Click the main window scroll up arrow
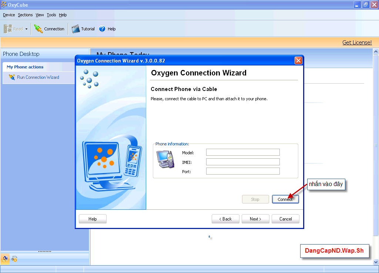Screen dimensions: 379x273 point(376,51)
